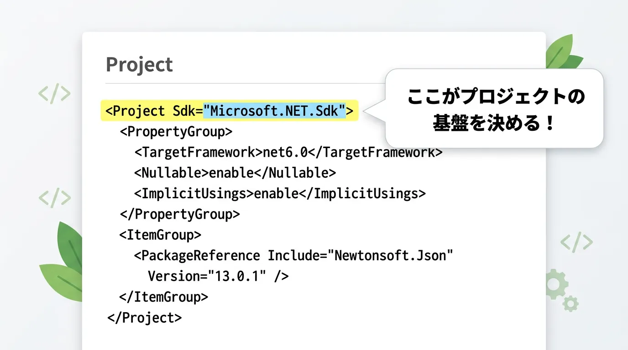Screen dimensions: 628x350
Task: Click the code bracket icon above the gears
Action: 576,242
